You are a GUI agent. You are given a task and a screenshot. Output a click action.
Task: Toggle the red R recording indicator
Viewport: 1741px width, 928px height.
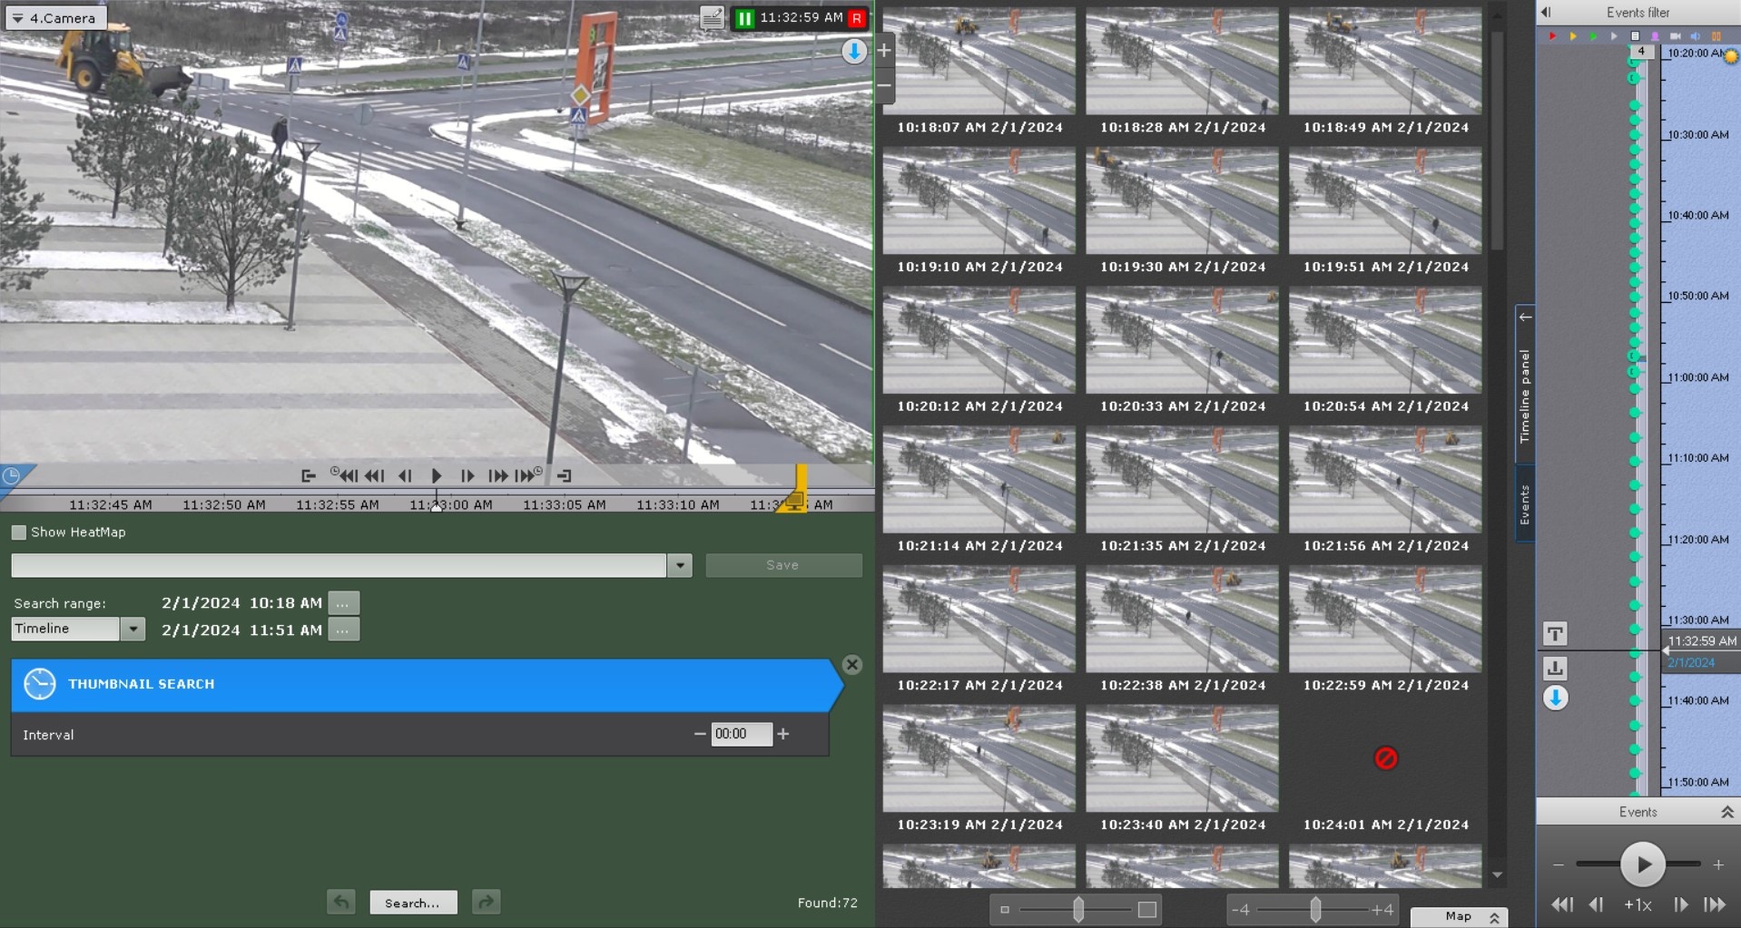(856, 18)
